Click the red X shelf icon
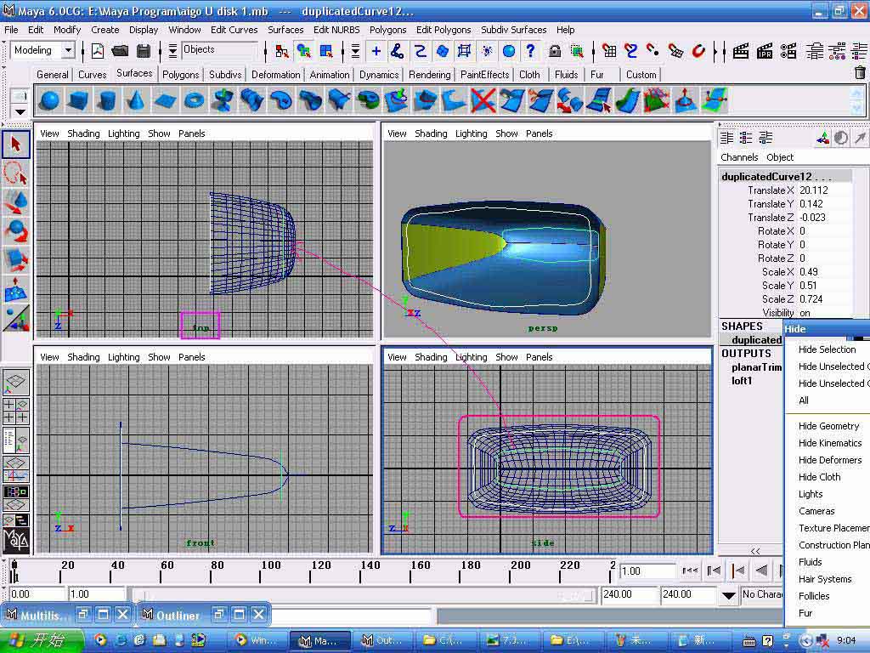 coord(483,100)
